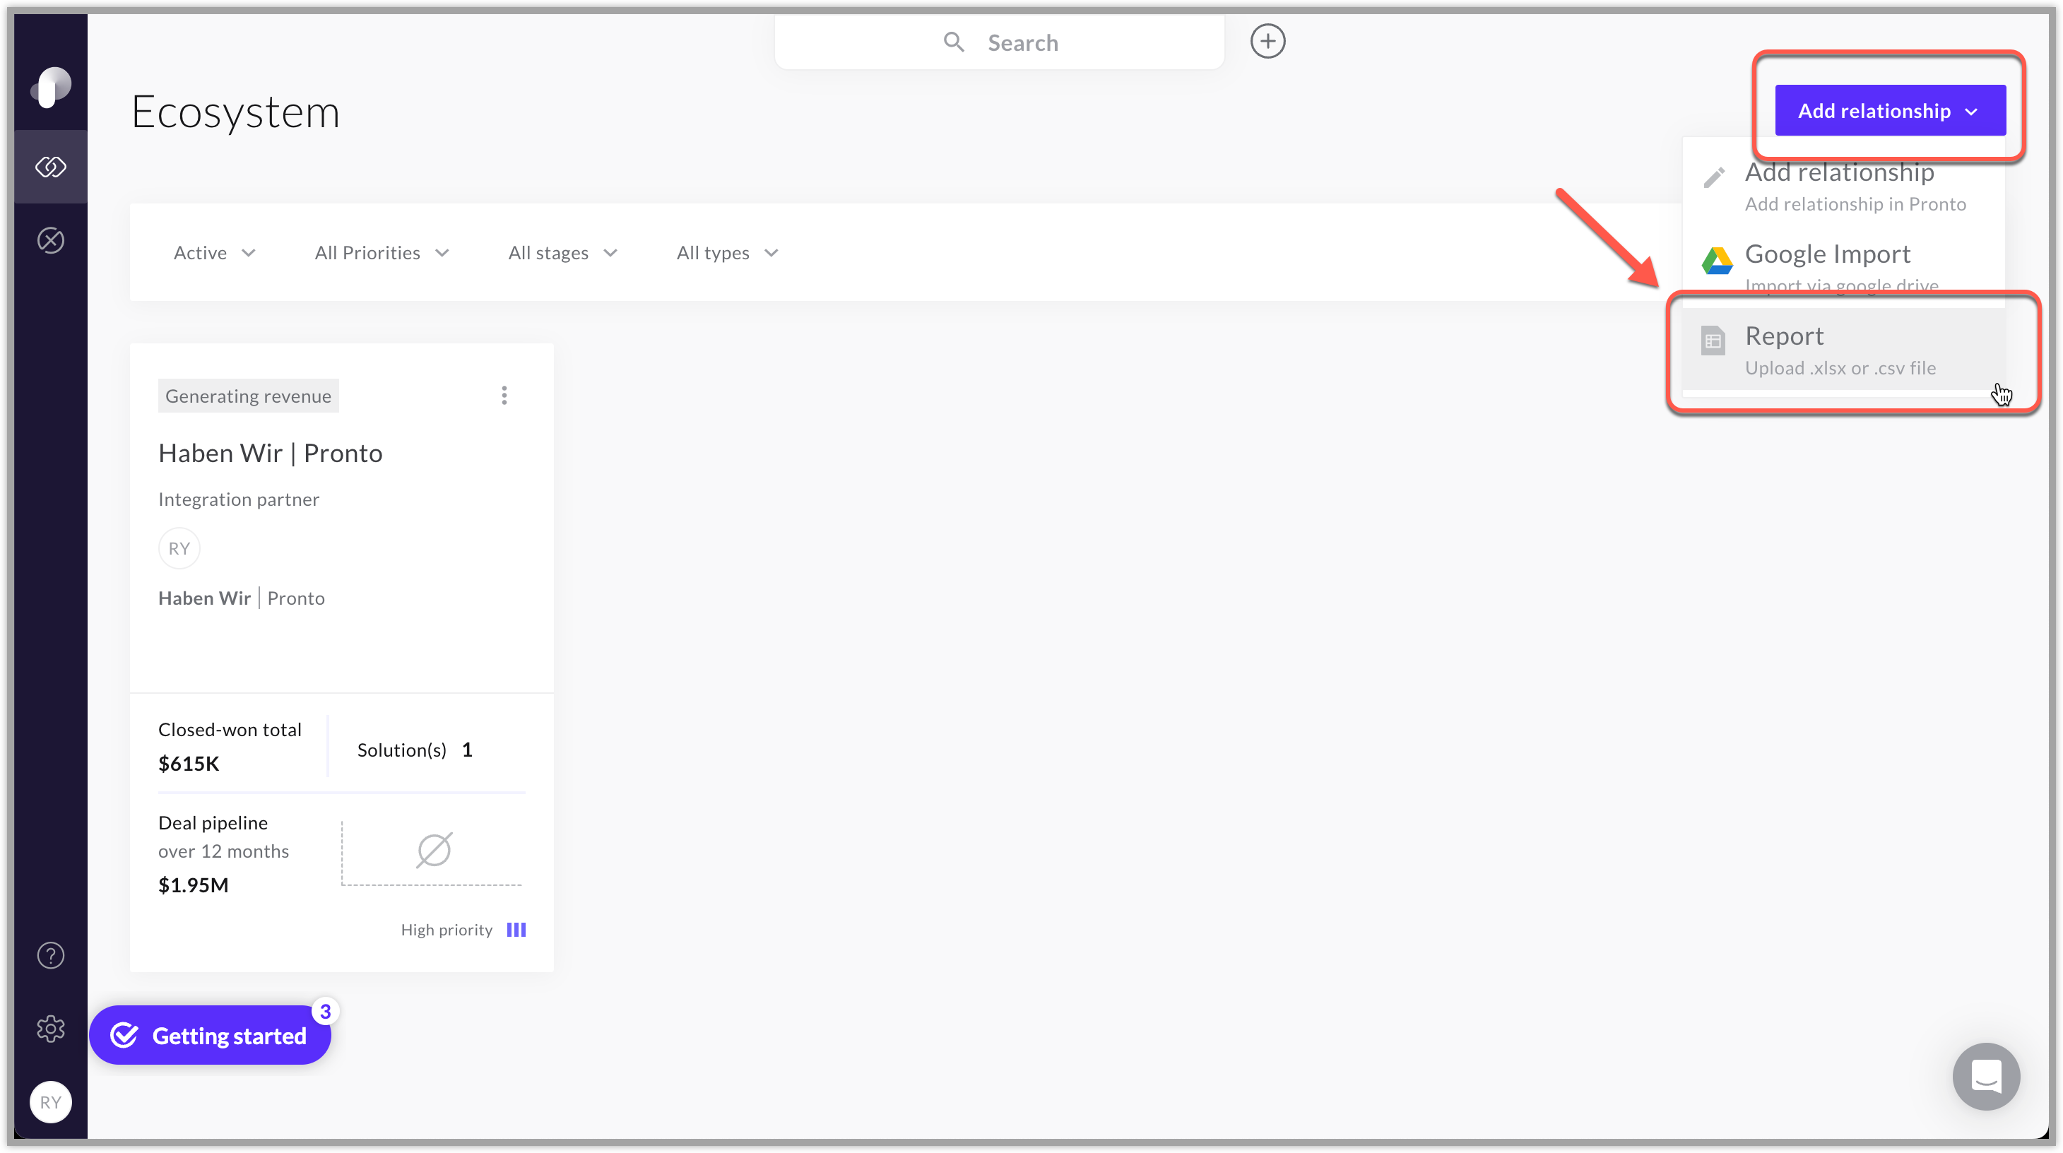
Task: Choose Google Import menu entry
Action: coord(1843,266)
